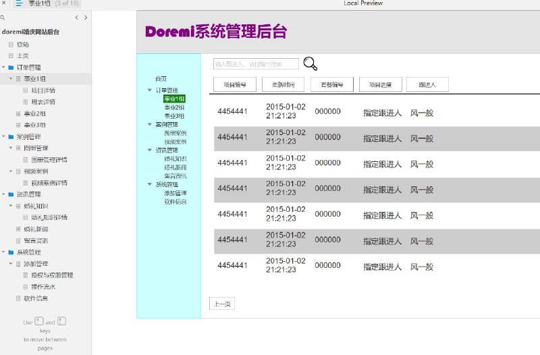The width and height of the screenshot is (540, 355).
Task: Collapse 资讯管理 triangle in the cyan page menu
Action: 149,150
